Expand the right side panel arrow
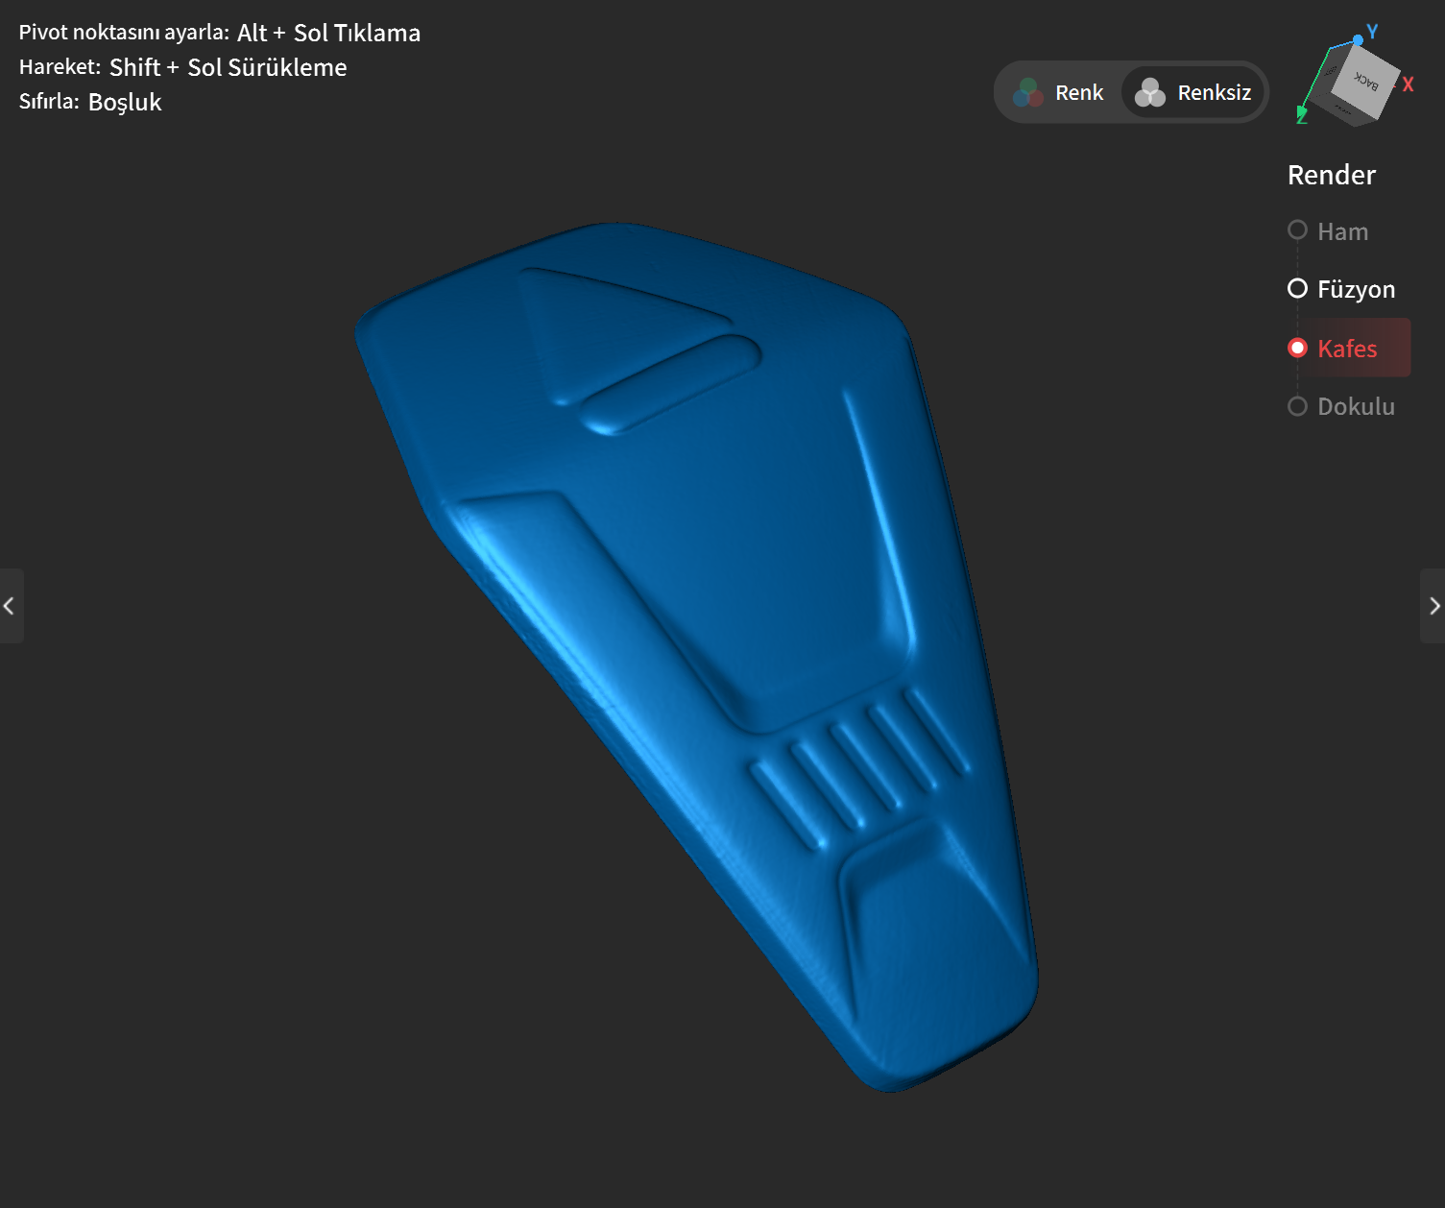This screenshot has height=1208, width=1445. pos(1433,606)
